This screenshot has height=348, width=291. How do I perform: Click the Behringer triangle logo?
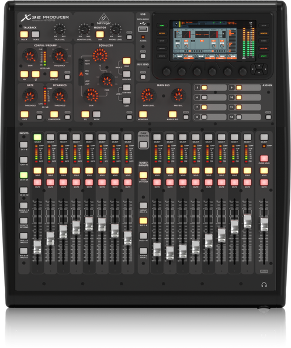coord(103,18)
